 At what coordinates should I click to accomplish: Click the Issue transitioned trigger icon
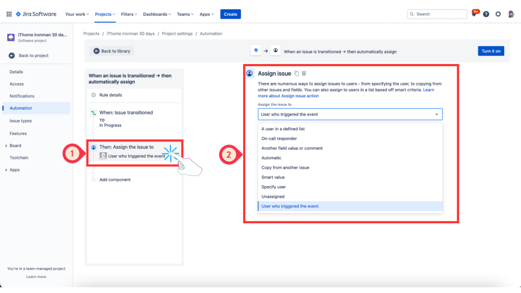[x=94, y=113]
